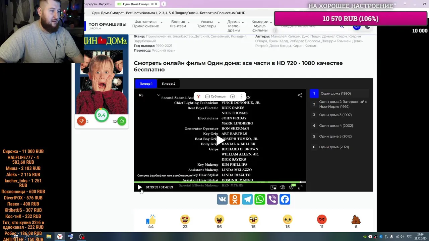Select Один дома 4 (2002) in the playlist
This screenshot has height=241, width=429.
tap(339, 126)
